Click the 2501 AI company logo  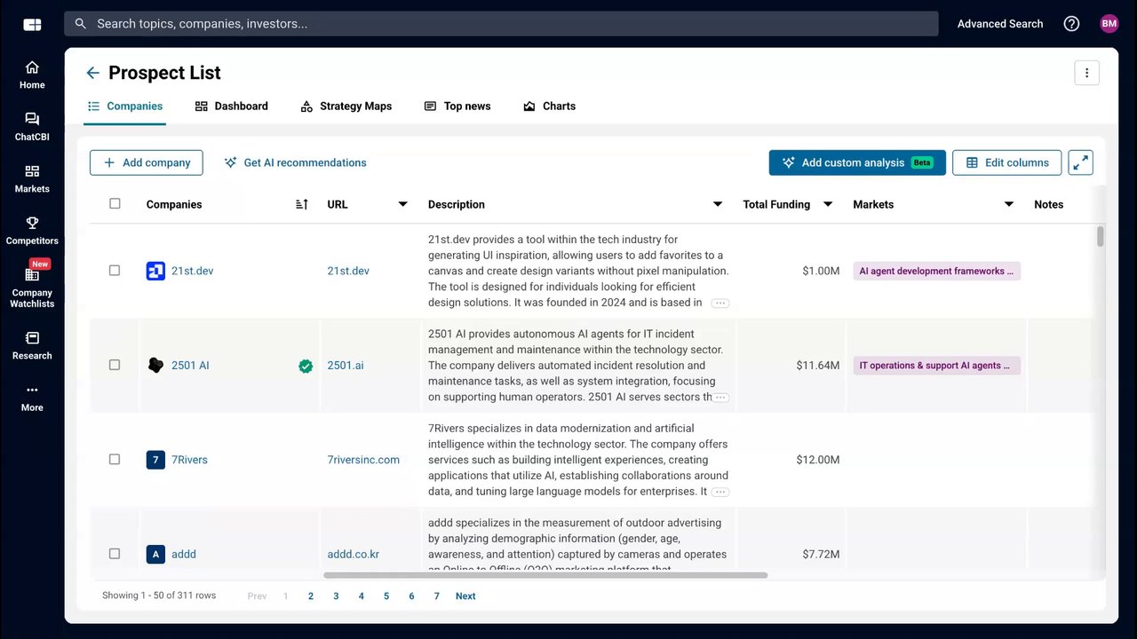tap(155, 365)
